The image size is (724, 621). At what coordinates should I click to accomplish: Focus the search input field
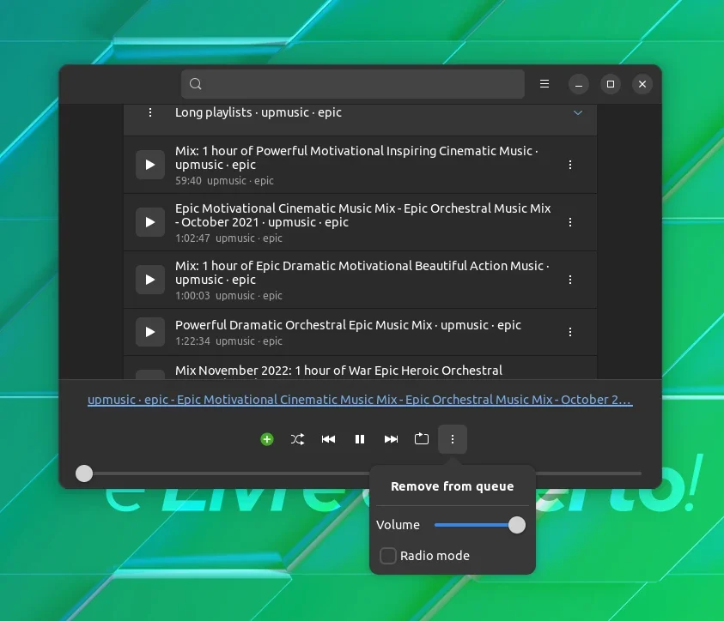[x=353, y=84]
